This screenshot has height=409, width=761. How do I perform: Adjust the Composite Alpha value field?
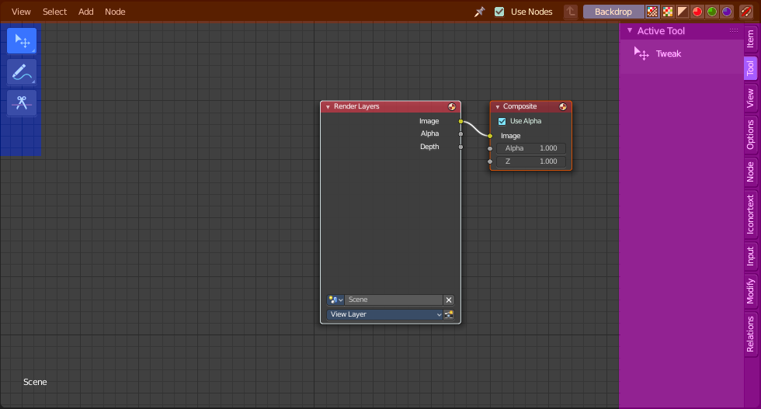(531, 148)
